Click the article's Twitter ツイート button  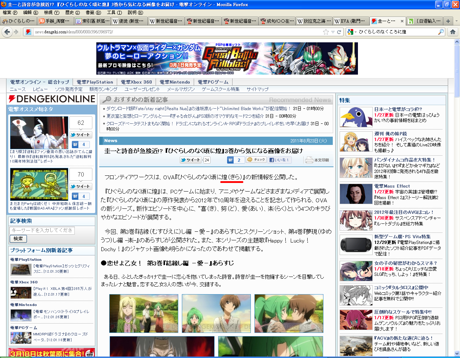190,160
